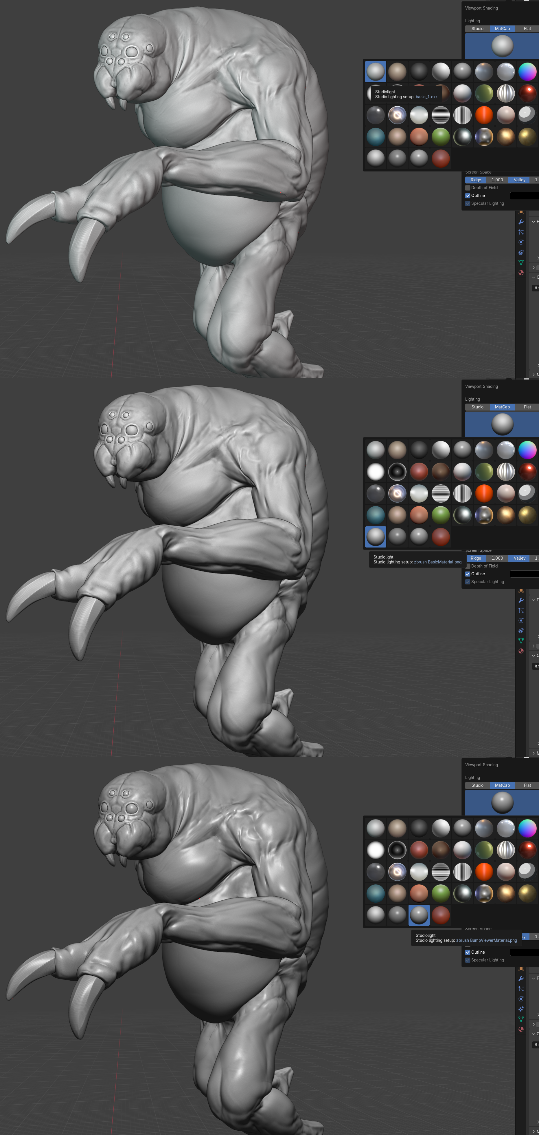Pick vertical-striped matcap in middle screenshot
The height and width of the screenshot is (1135, 539).
(x=462, y=493)
